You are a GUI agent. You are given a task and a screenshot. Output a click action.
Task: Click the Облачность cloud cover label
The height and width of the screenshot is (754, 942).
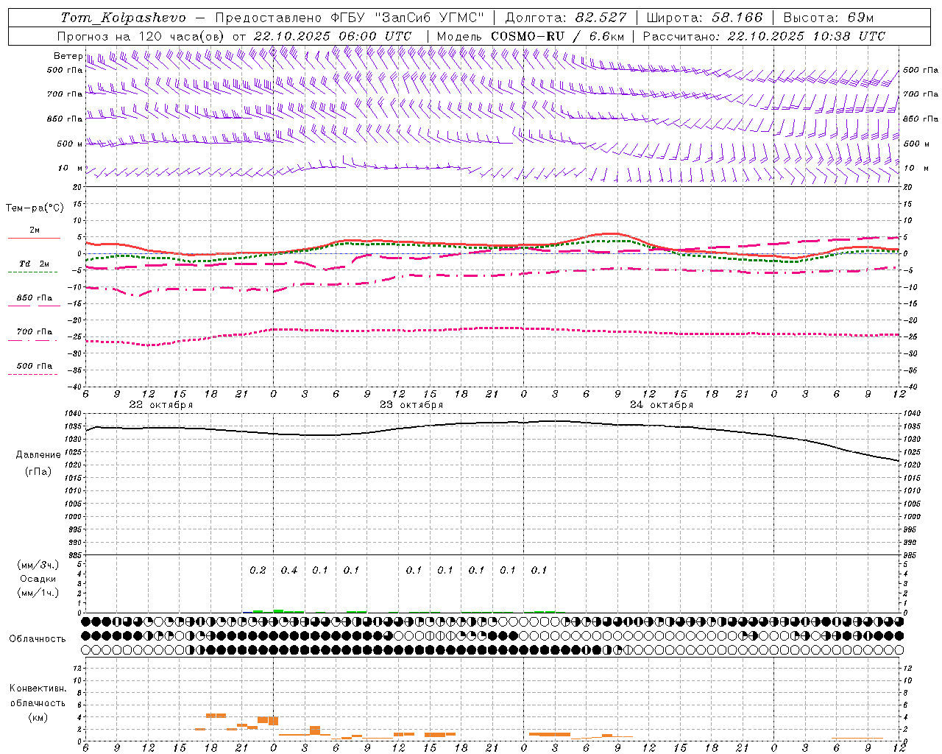38,639
